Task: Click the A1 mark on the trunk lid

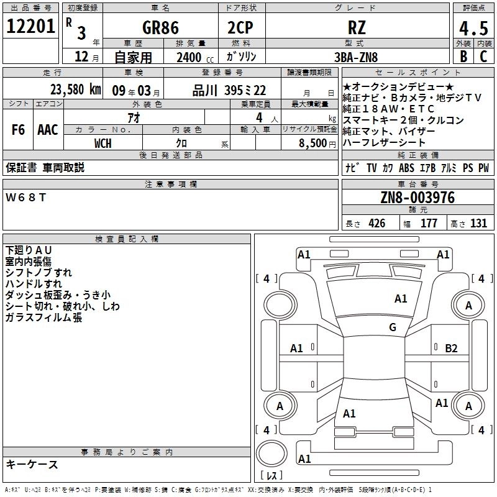Action: click(349, 413)
